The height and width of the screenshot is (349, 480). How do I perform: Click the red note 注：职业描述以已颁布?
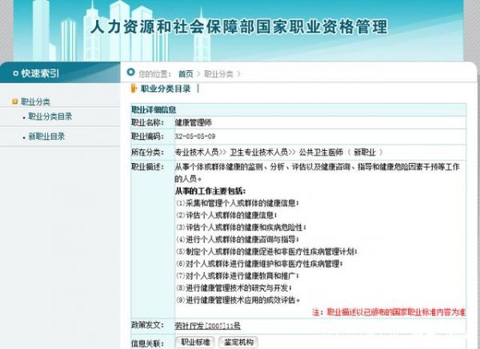pyautogui.click(x=389, y=312)
